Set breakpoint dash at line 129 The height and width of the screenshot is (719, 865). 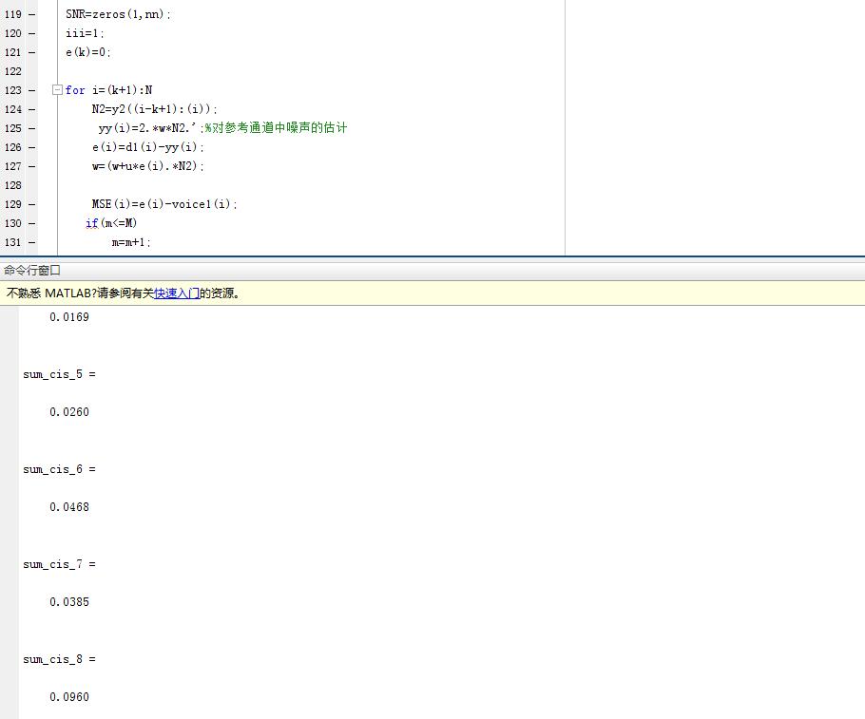(x=32, y=204)
